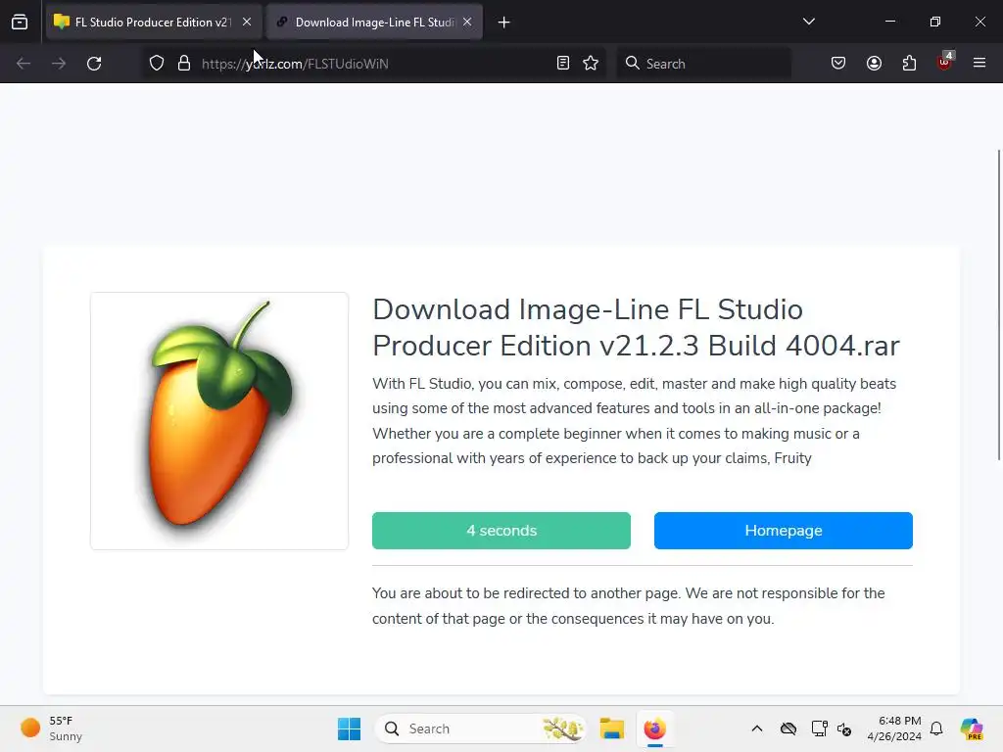Open tracking protection shield icon

click(157, 64)
